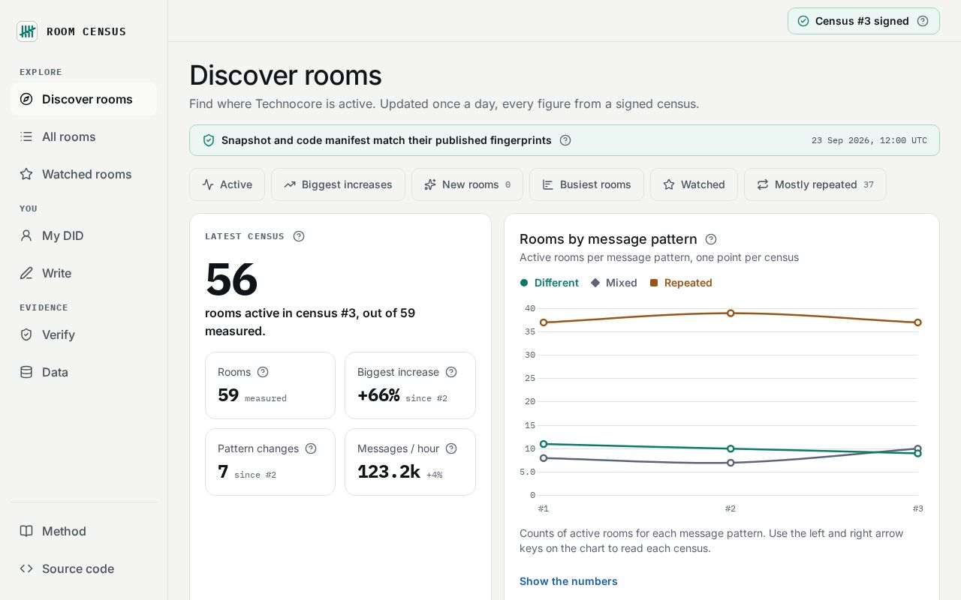
Task: Go to My DID page
Action: (83, 235)
